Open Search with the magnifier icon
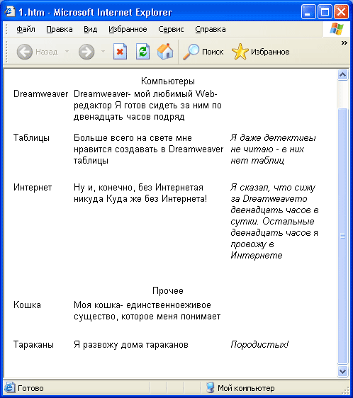Screen dimensions: 353x398 (x=191, y=52)
